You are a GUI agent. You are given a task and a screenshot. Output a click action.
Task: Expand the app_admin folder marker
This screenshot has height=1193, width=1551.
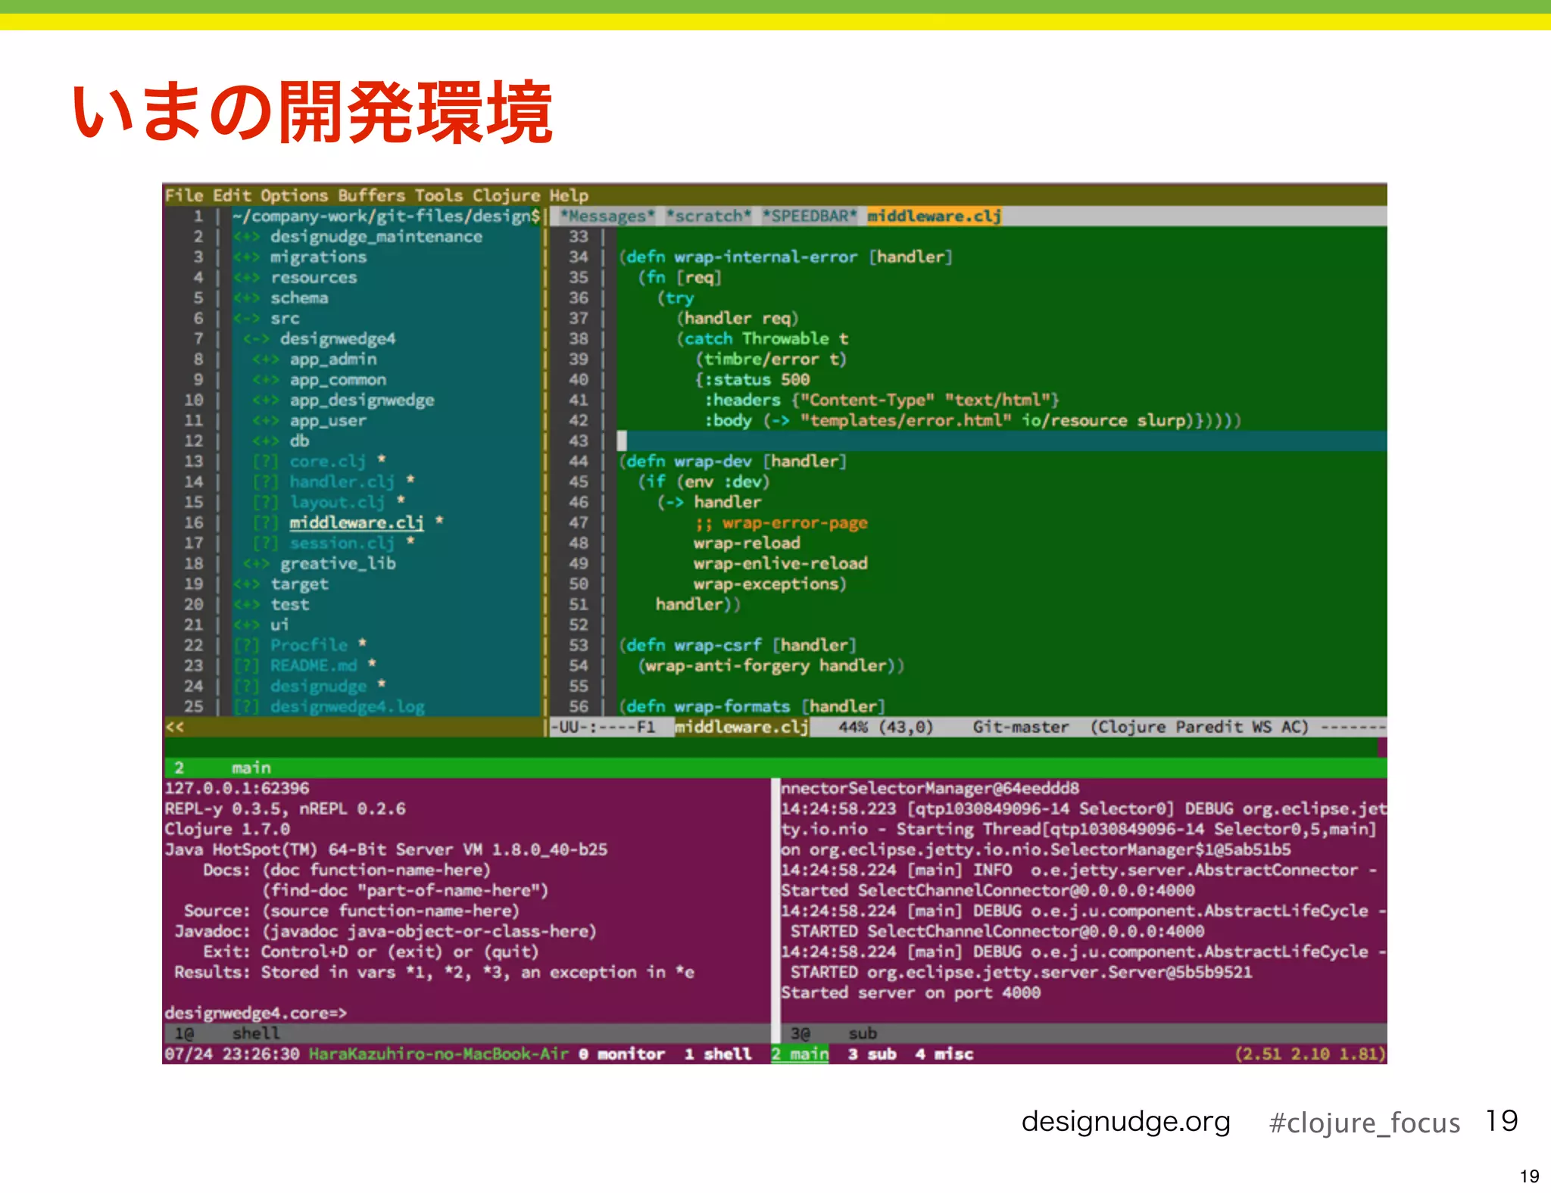click(266, 359)
